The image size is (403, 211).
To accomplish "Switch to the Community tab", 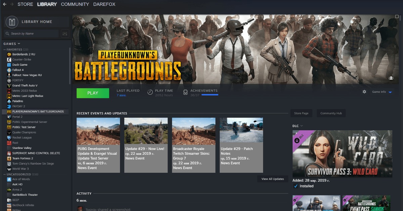I will (x=75, y=4).
